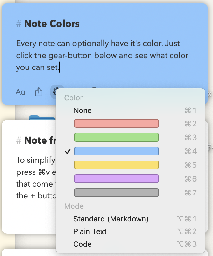Switch mode to Standard (Markdown)
This screenshot has width=213, height=256.
click(111, 219)
